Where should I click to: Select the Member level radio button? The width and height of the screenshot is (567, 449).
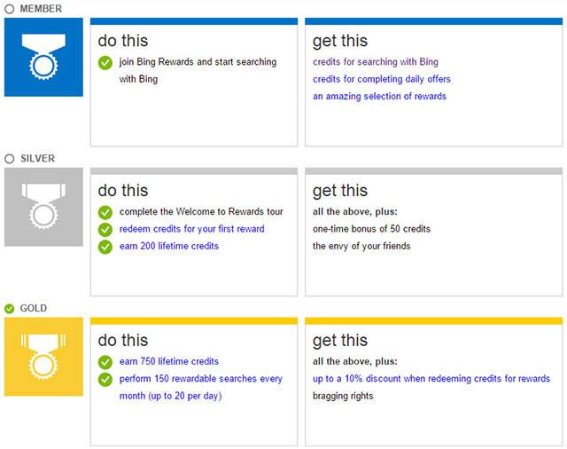pyautogui.click(x=10, y=8)
